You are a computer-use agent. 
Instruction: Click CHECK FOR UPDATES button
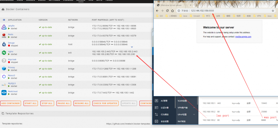(105, 103)
